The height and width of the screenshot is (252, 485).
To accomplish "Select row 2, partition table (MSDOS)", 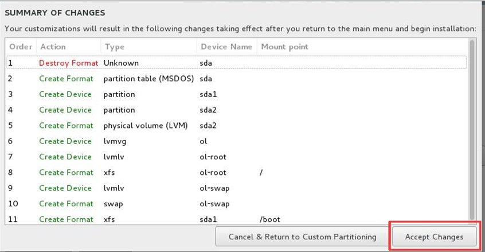I will [x=237, y=78].
